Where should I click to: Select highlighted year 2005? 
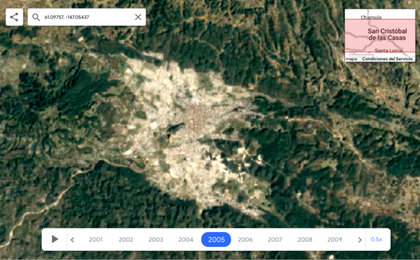click(216, 240)
